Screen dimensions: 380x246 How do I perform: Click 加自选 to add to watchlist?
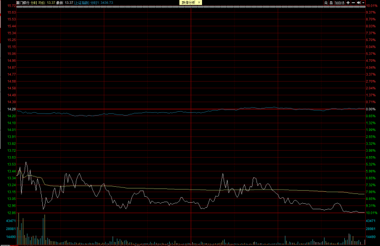click(x=339, y=3)
